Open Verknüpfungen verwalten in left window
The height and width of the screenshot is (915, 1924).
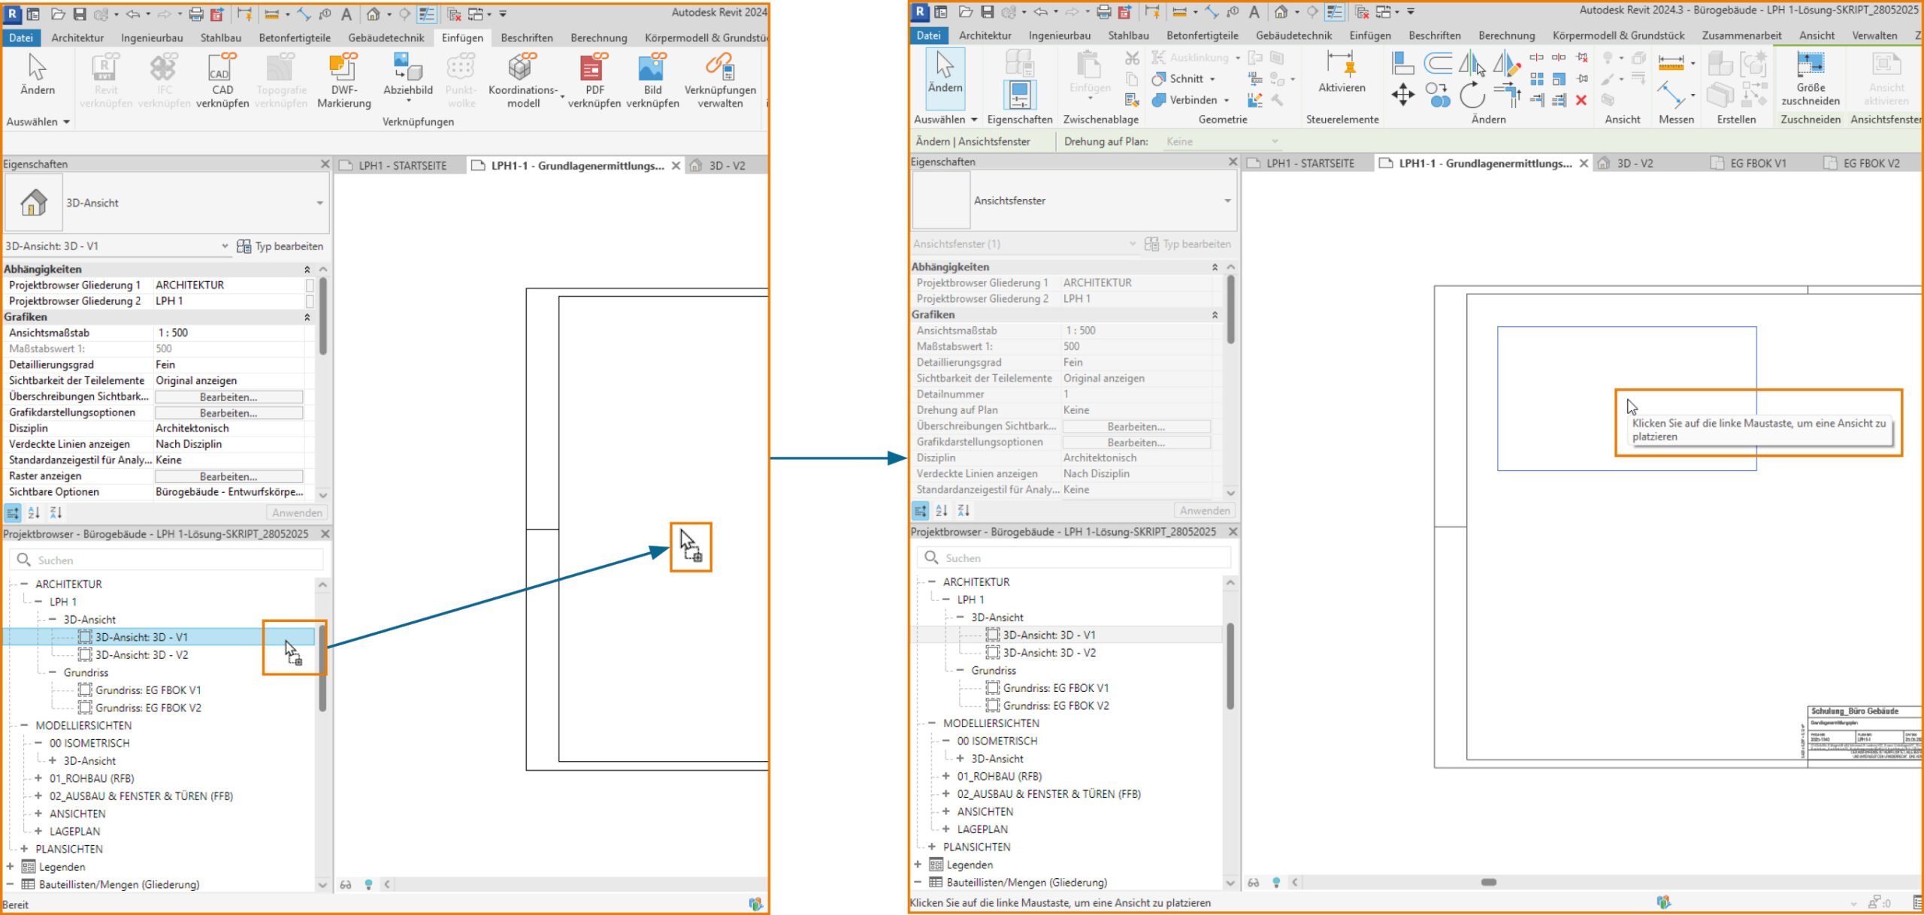[x=720, y=81]
